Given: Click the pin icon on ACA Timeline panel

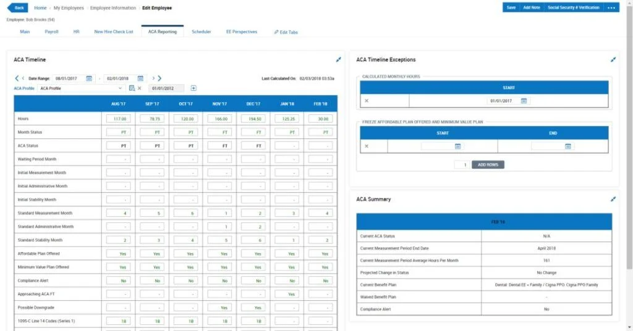Looking at the screenshot, I should pos(338,60).
